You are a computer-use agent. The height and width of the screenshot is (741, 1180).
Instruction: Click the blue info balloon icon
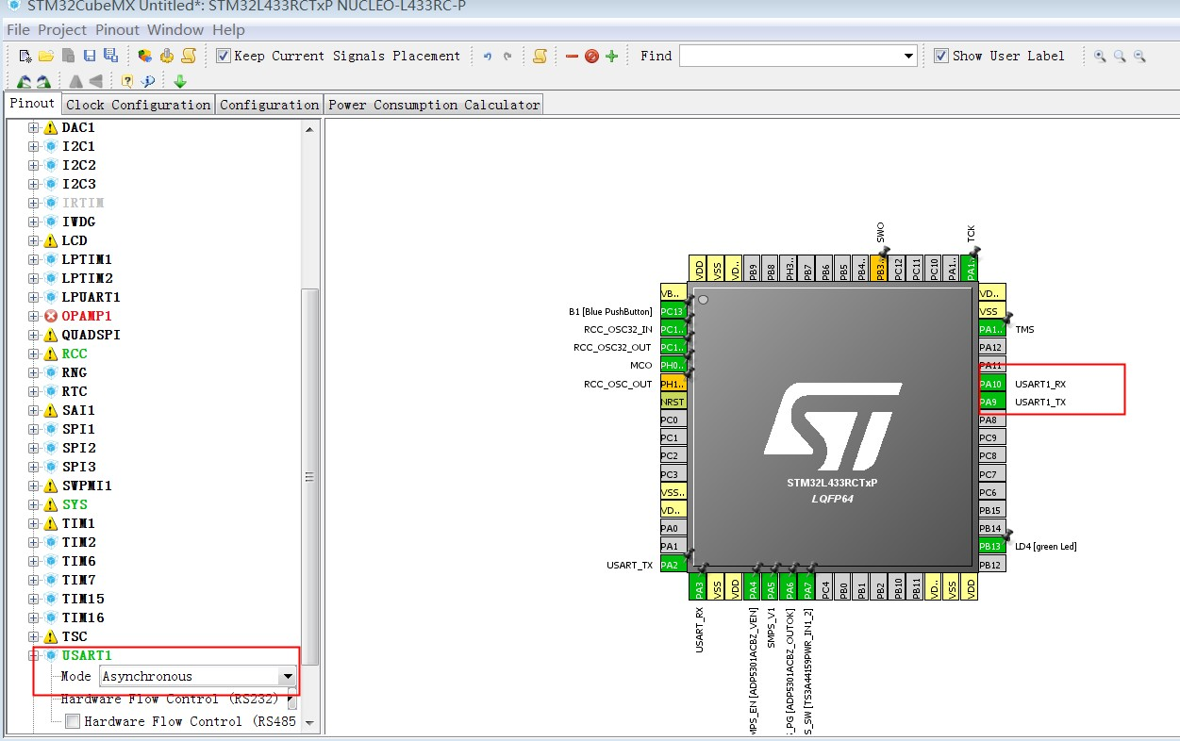[147, 82]
